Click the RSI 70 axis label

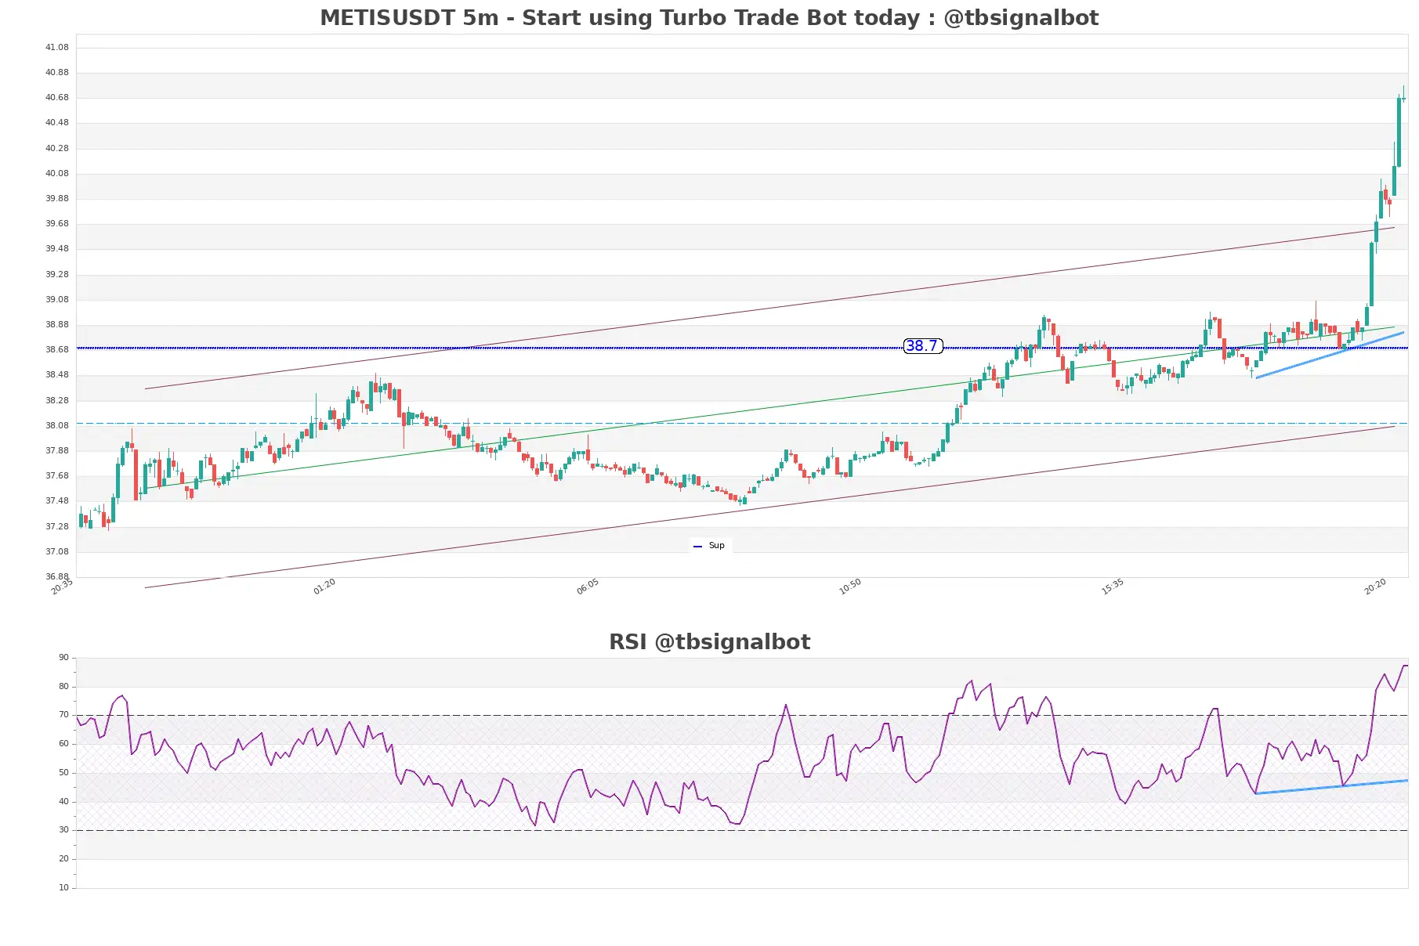[x=63, y=715]
